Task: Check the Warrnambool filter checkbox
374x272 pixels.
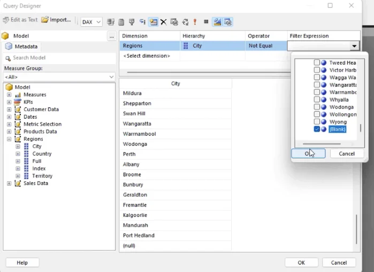Action: click(317, 92)
